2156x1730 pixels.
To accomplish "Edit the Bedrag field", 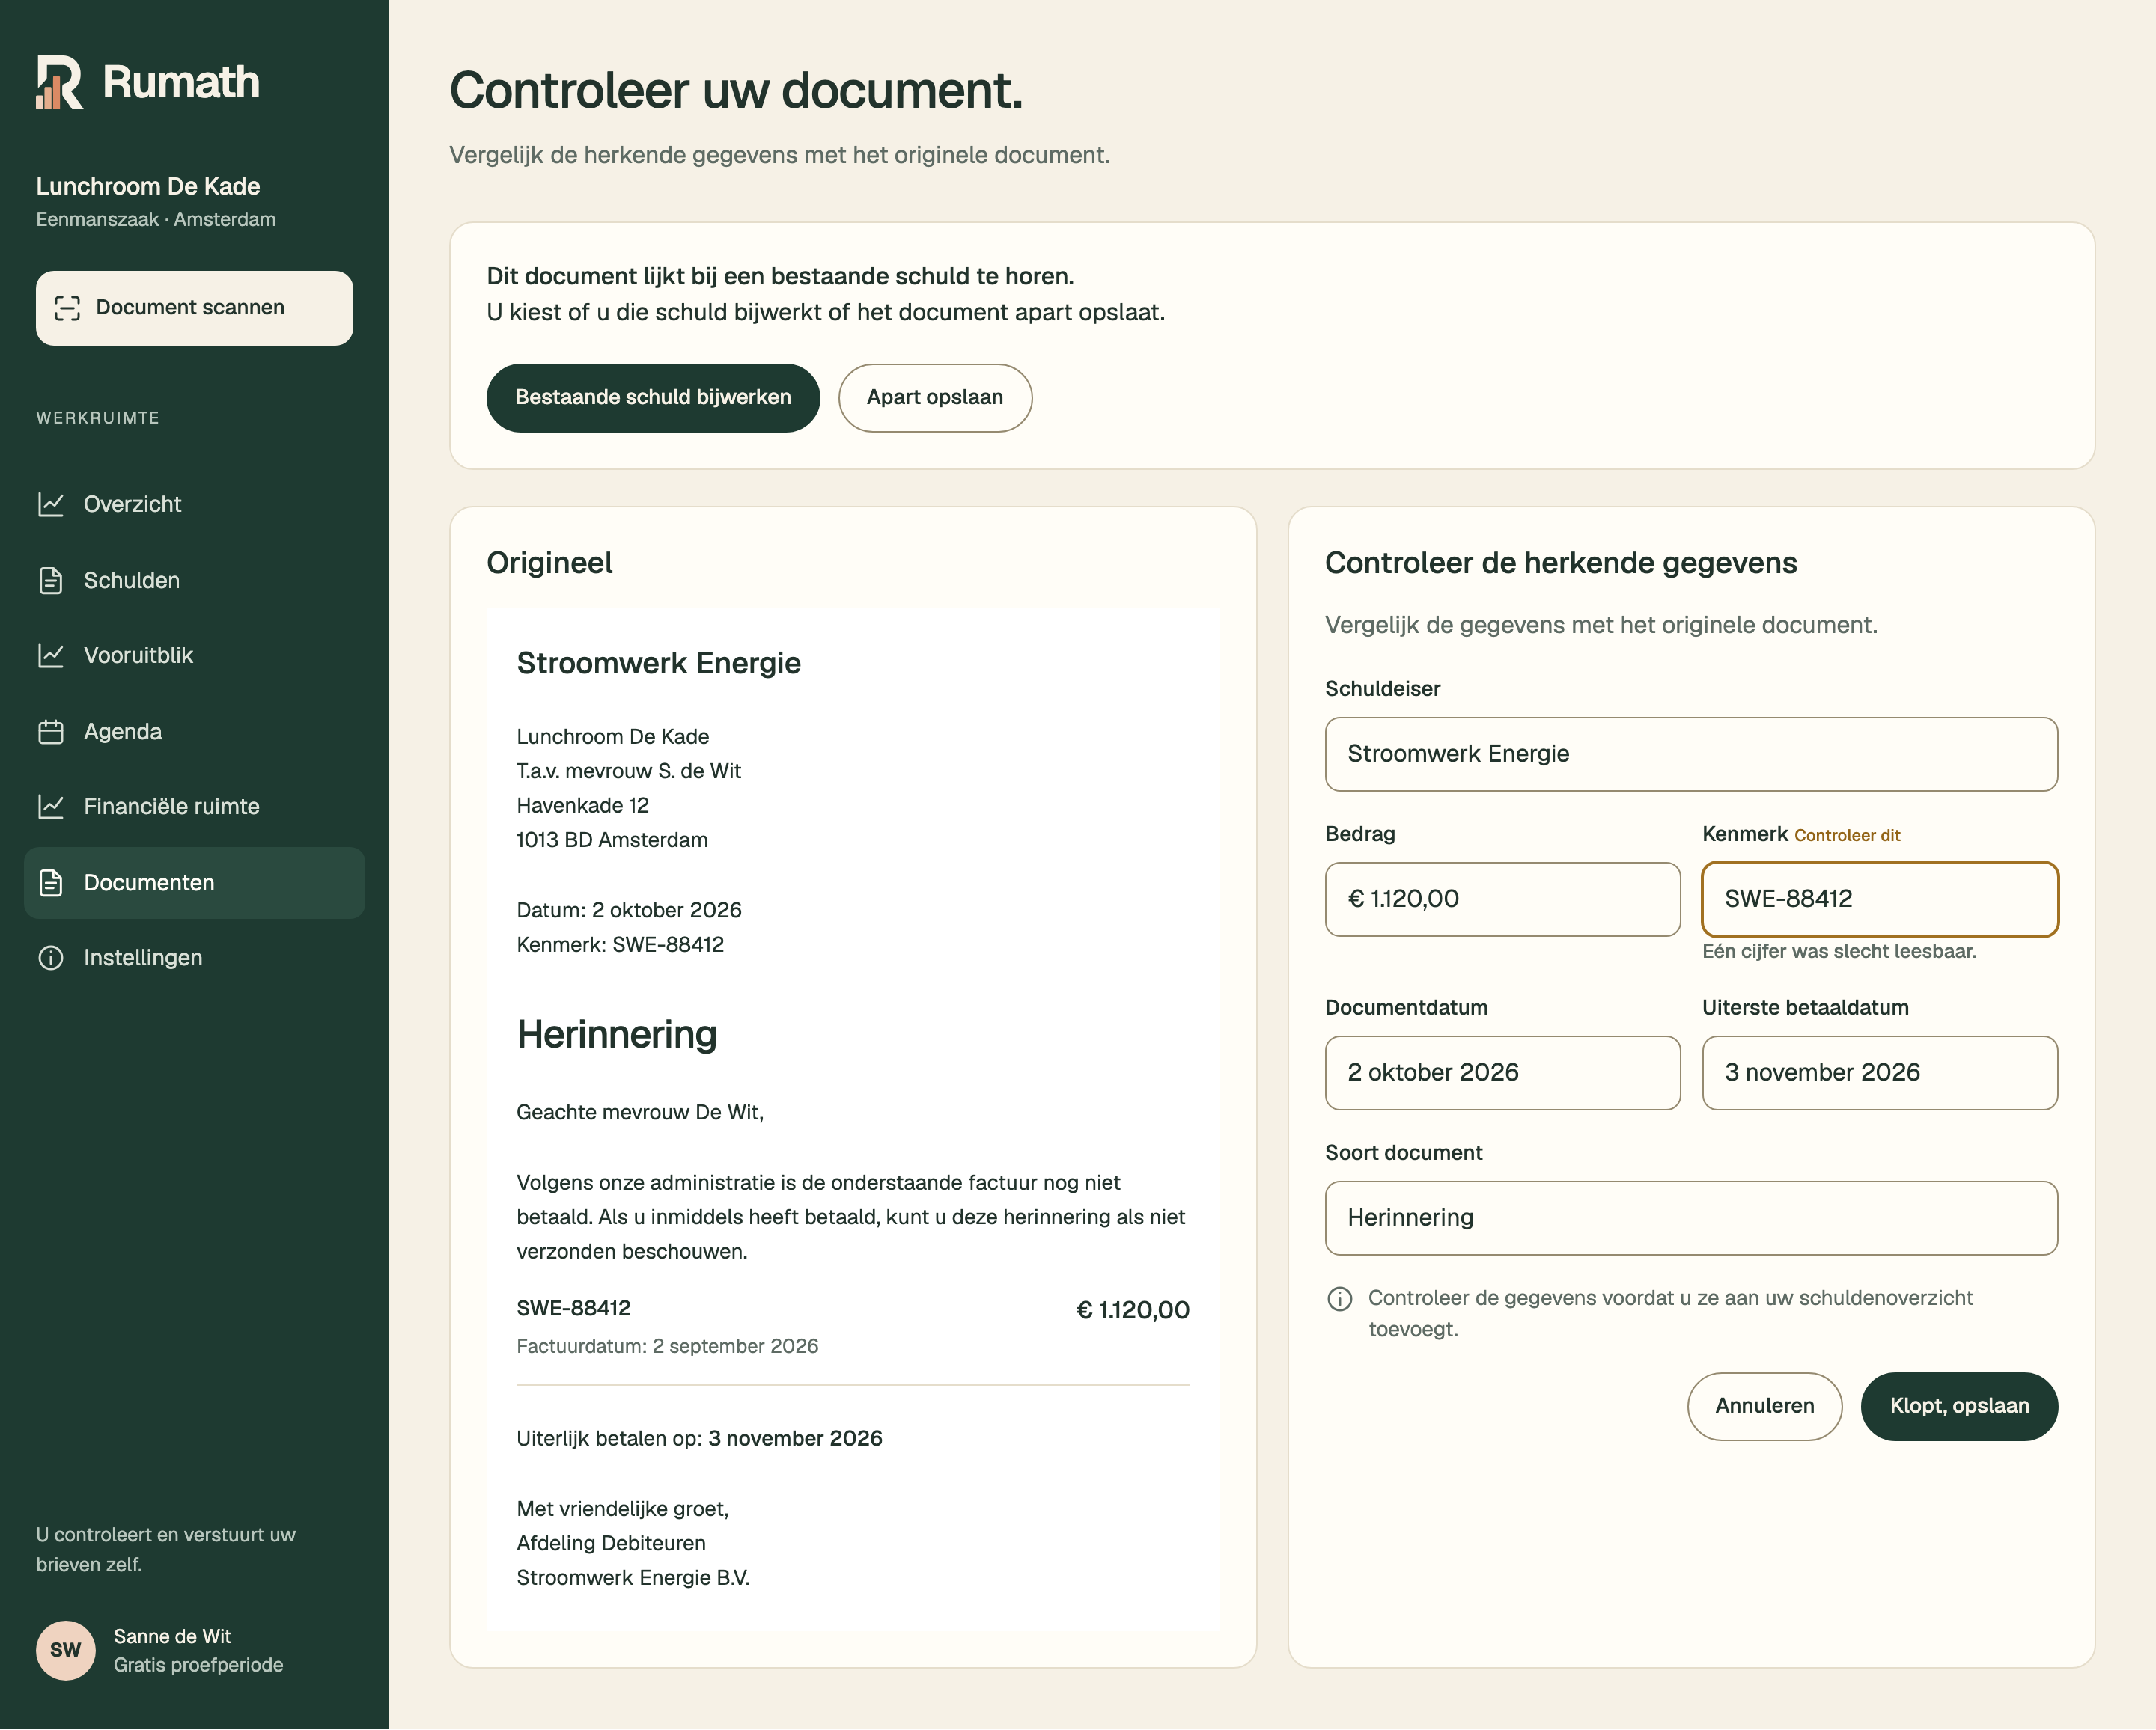I will click(x=1502, y=899).
